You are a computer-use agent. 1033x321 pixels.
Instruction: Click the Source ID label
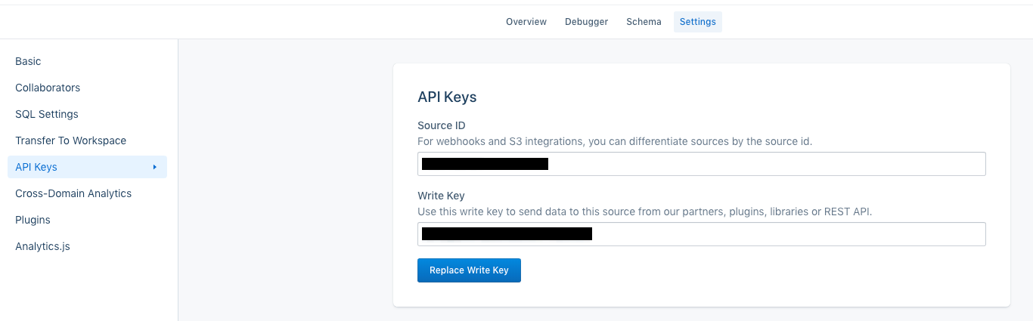click(x=441, y=125)
